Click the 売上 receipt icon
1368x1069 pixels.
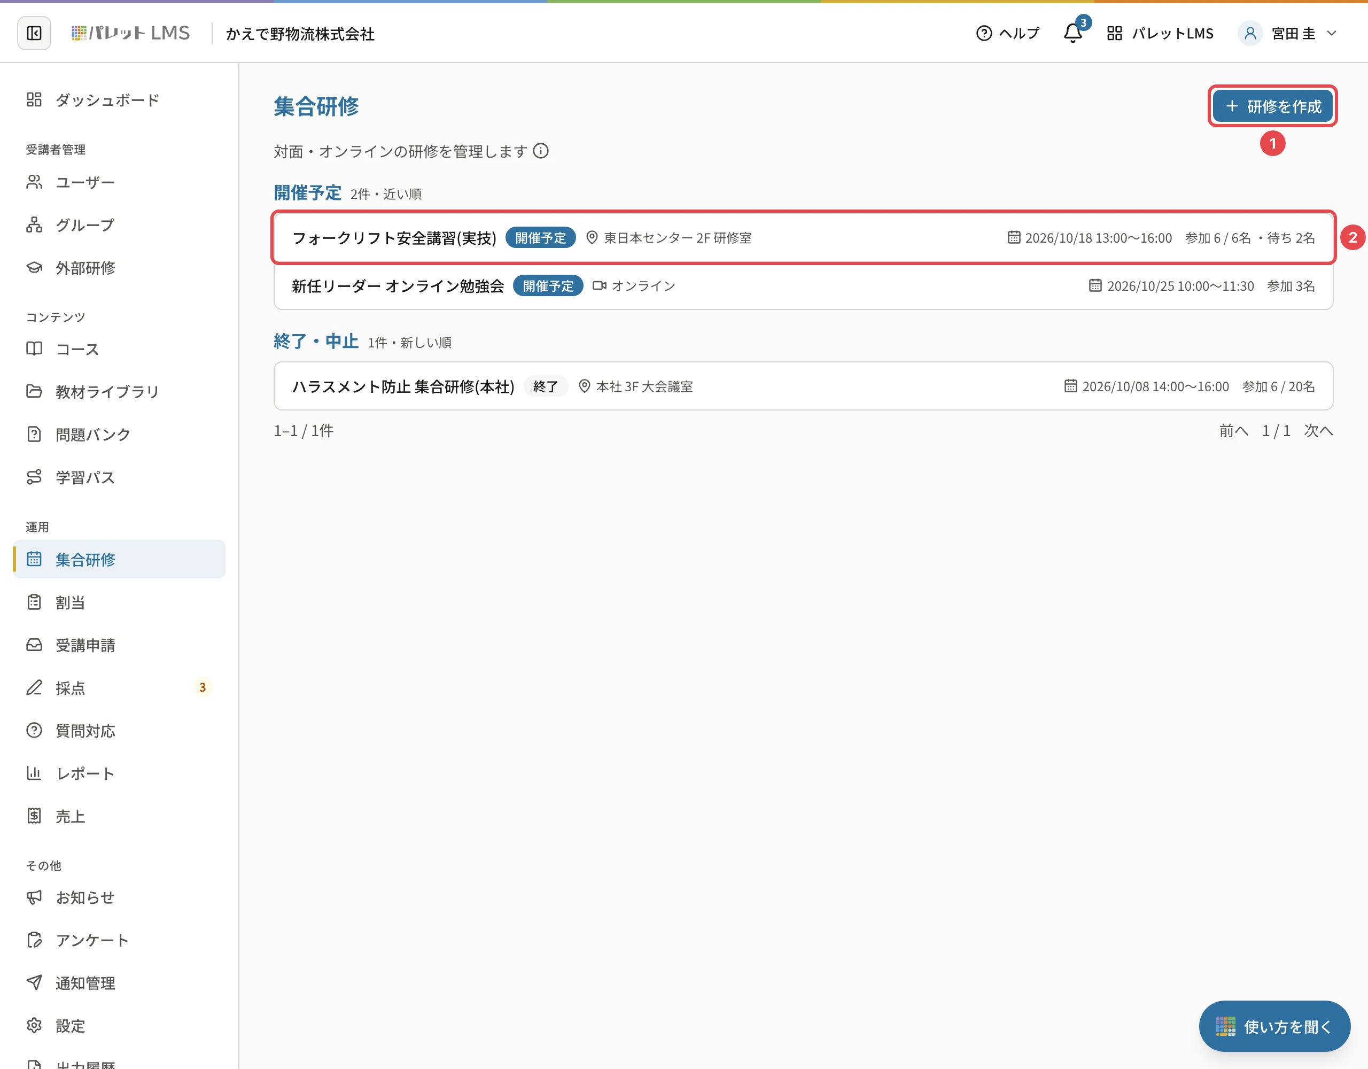click(34, 816)
